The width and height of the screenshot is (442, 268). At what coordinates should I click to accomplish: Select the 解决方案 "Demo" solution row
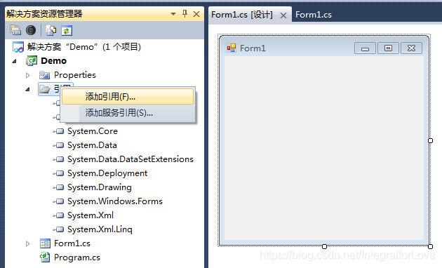[84, 47]
